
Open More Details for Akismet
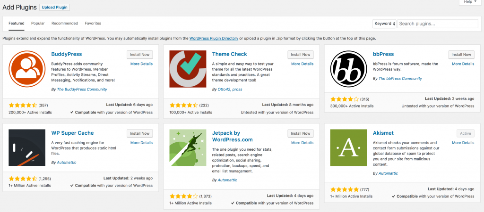463,143
